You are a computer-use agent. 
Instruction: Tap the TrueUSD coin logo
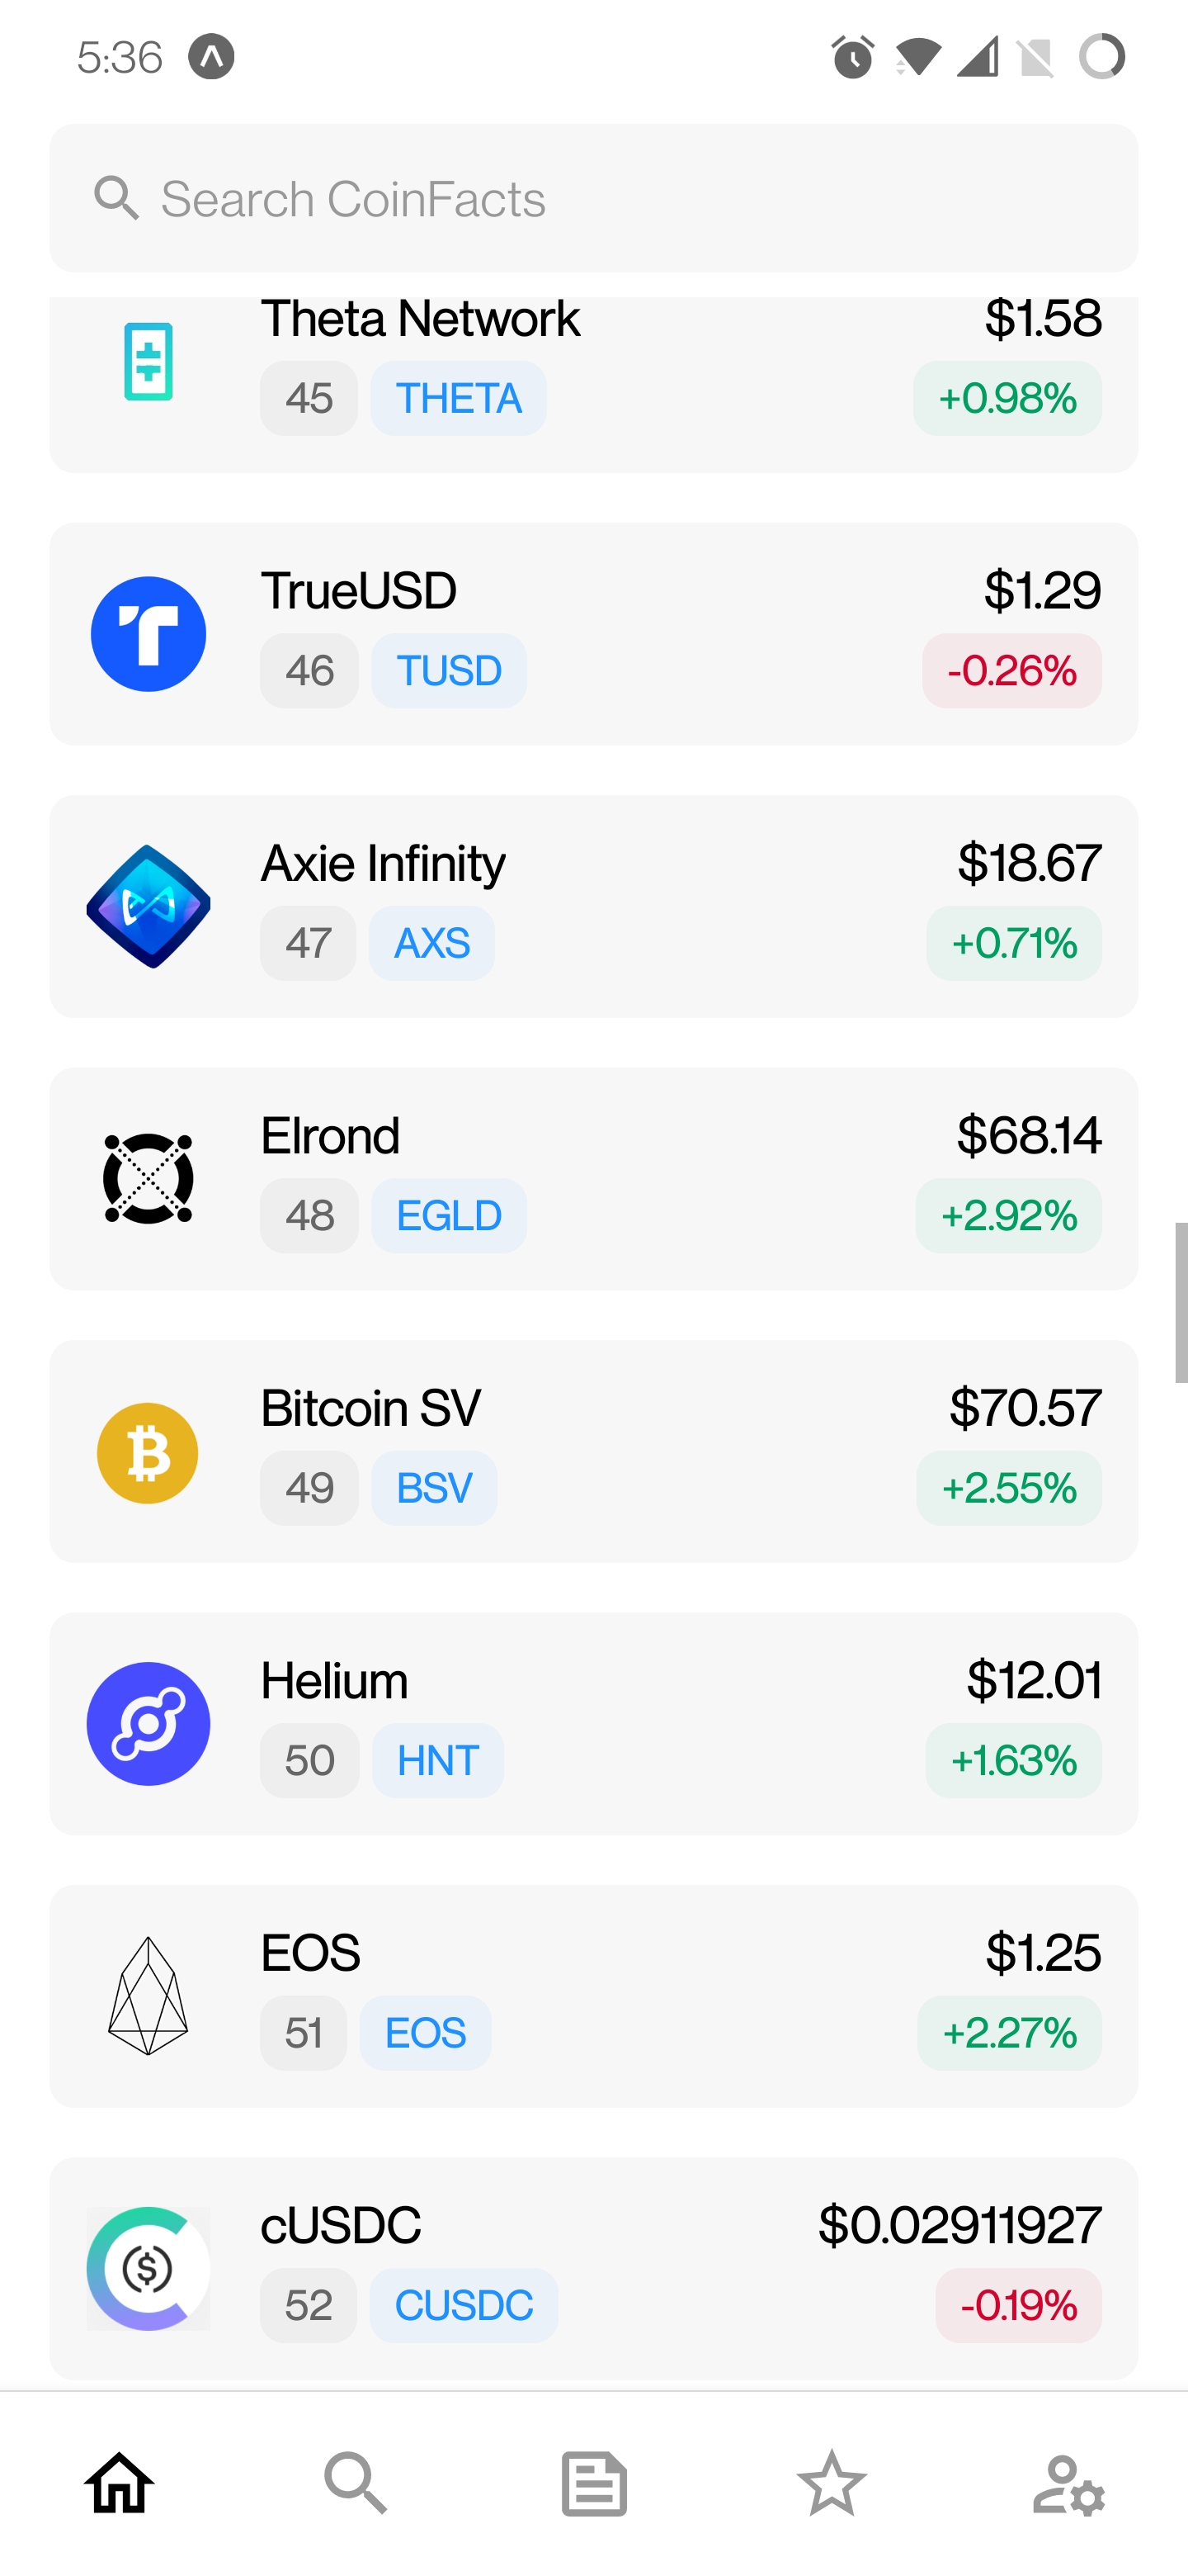[x=148, y=634]
